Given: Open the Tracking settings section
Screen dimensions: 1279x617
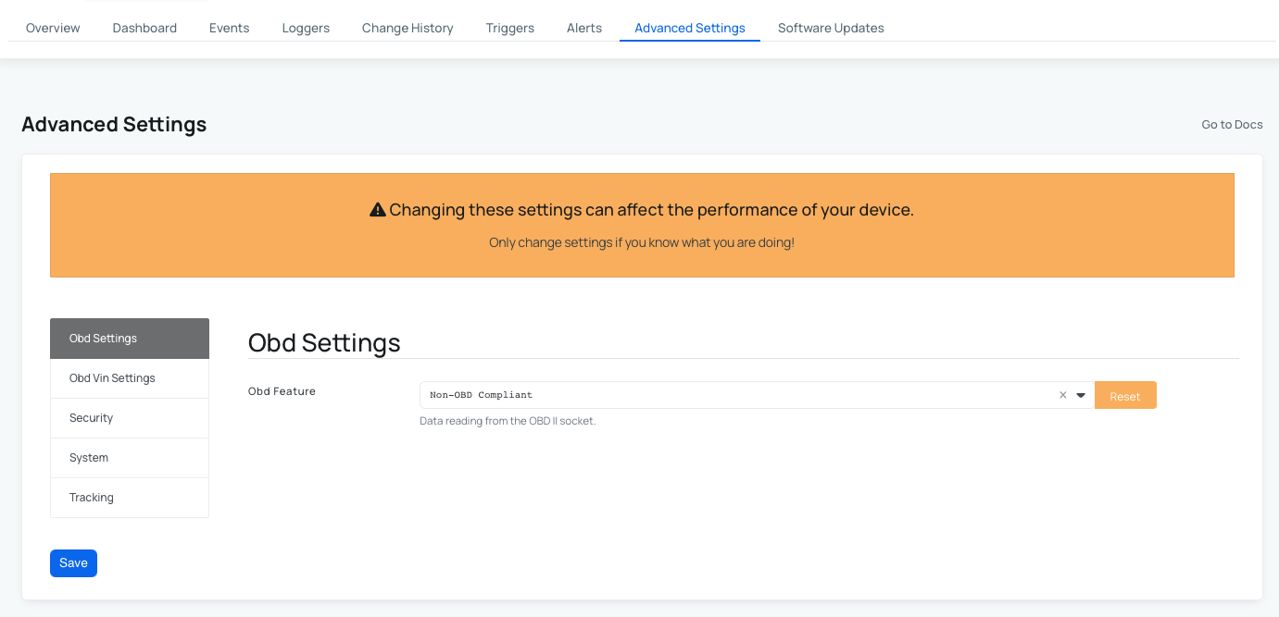Looking at the screenshot, I should (130, 498).
